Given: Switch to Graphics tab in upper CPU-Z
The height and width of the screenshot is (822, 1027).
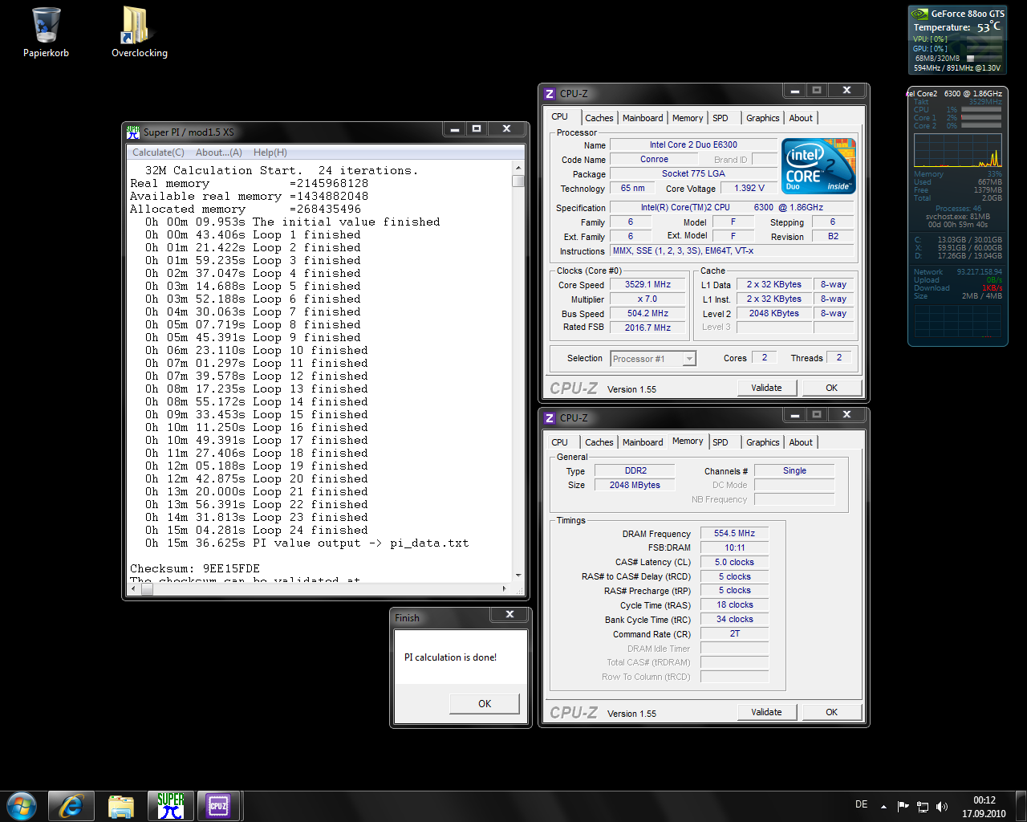Looking at the screenshot, I should (x=762, y=118).
